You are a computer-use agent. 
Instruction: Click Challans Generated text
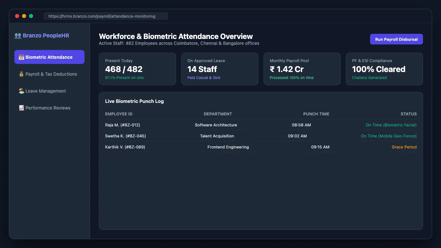[369, 78]
